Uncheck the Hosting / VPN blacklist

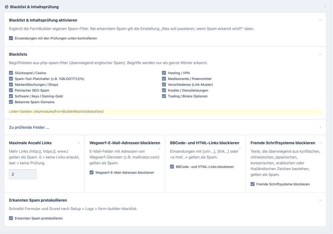coord(164,73)
